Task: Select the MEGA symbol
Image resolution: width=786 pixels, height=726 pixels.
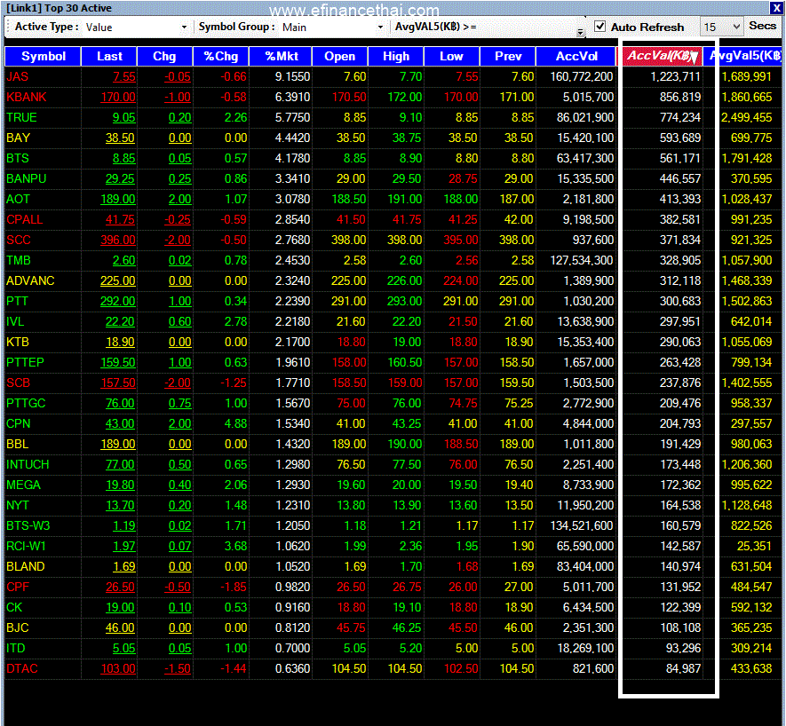Action: coord(24,485)
